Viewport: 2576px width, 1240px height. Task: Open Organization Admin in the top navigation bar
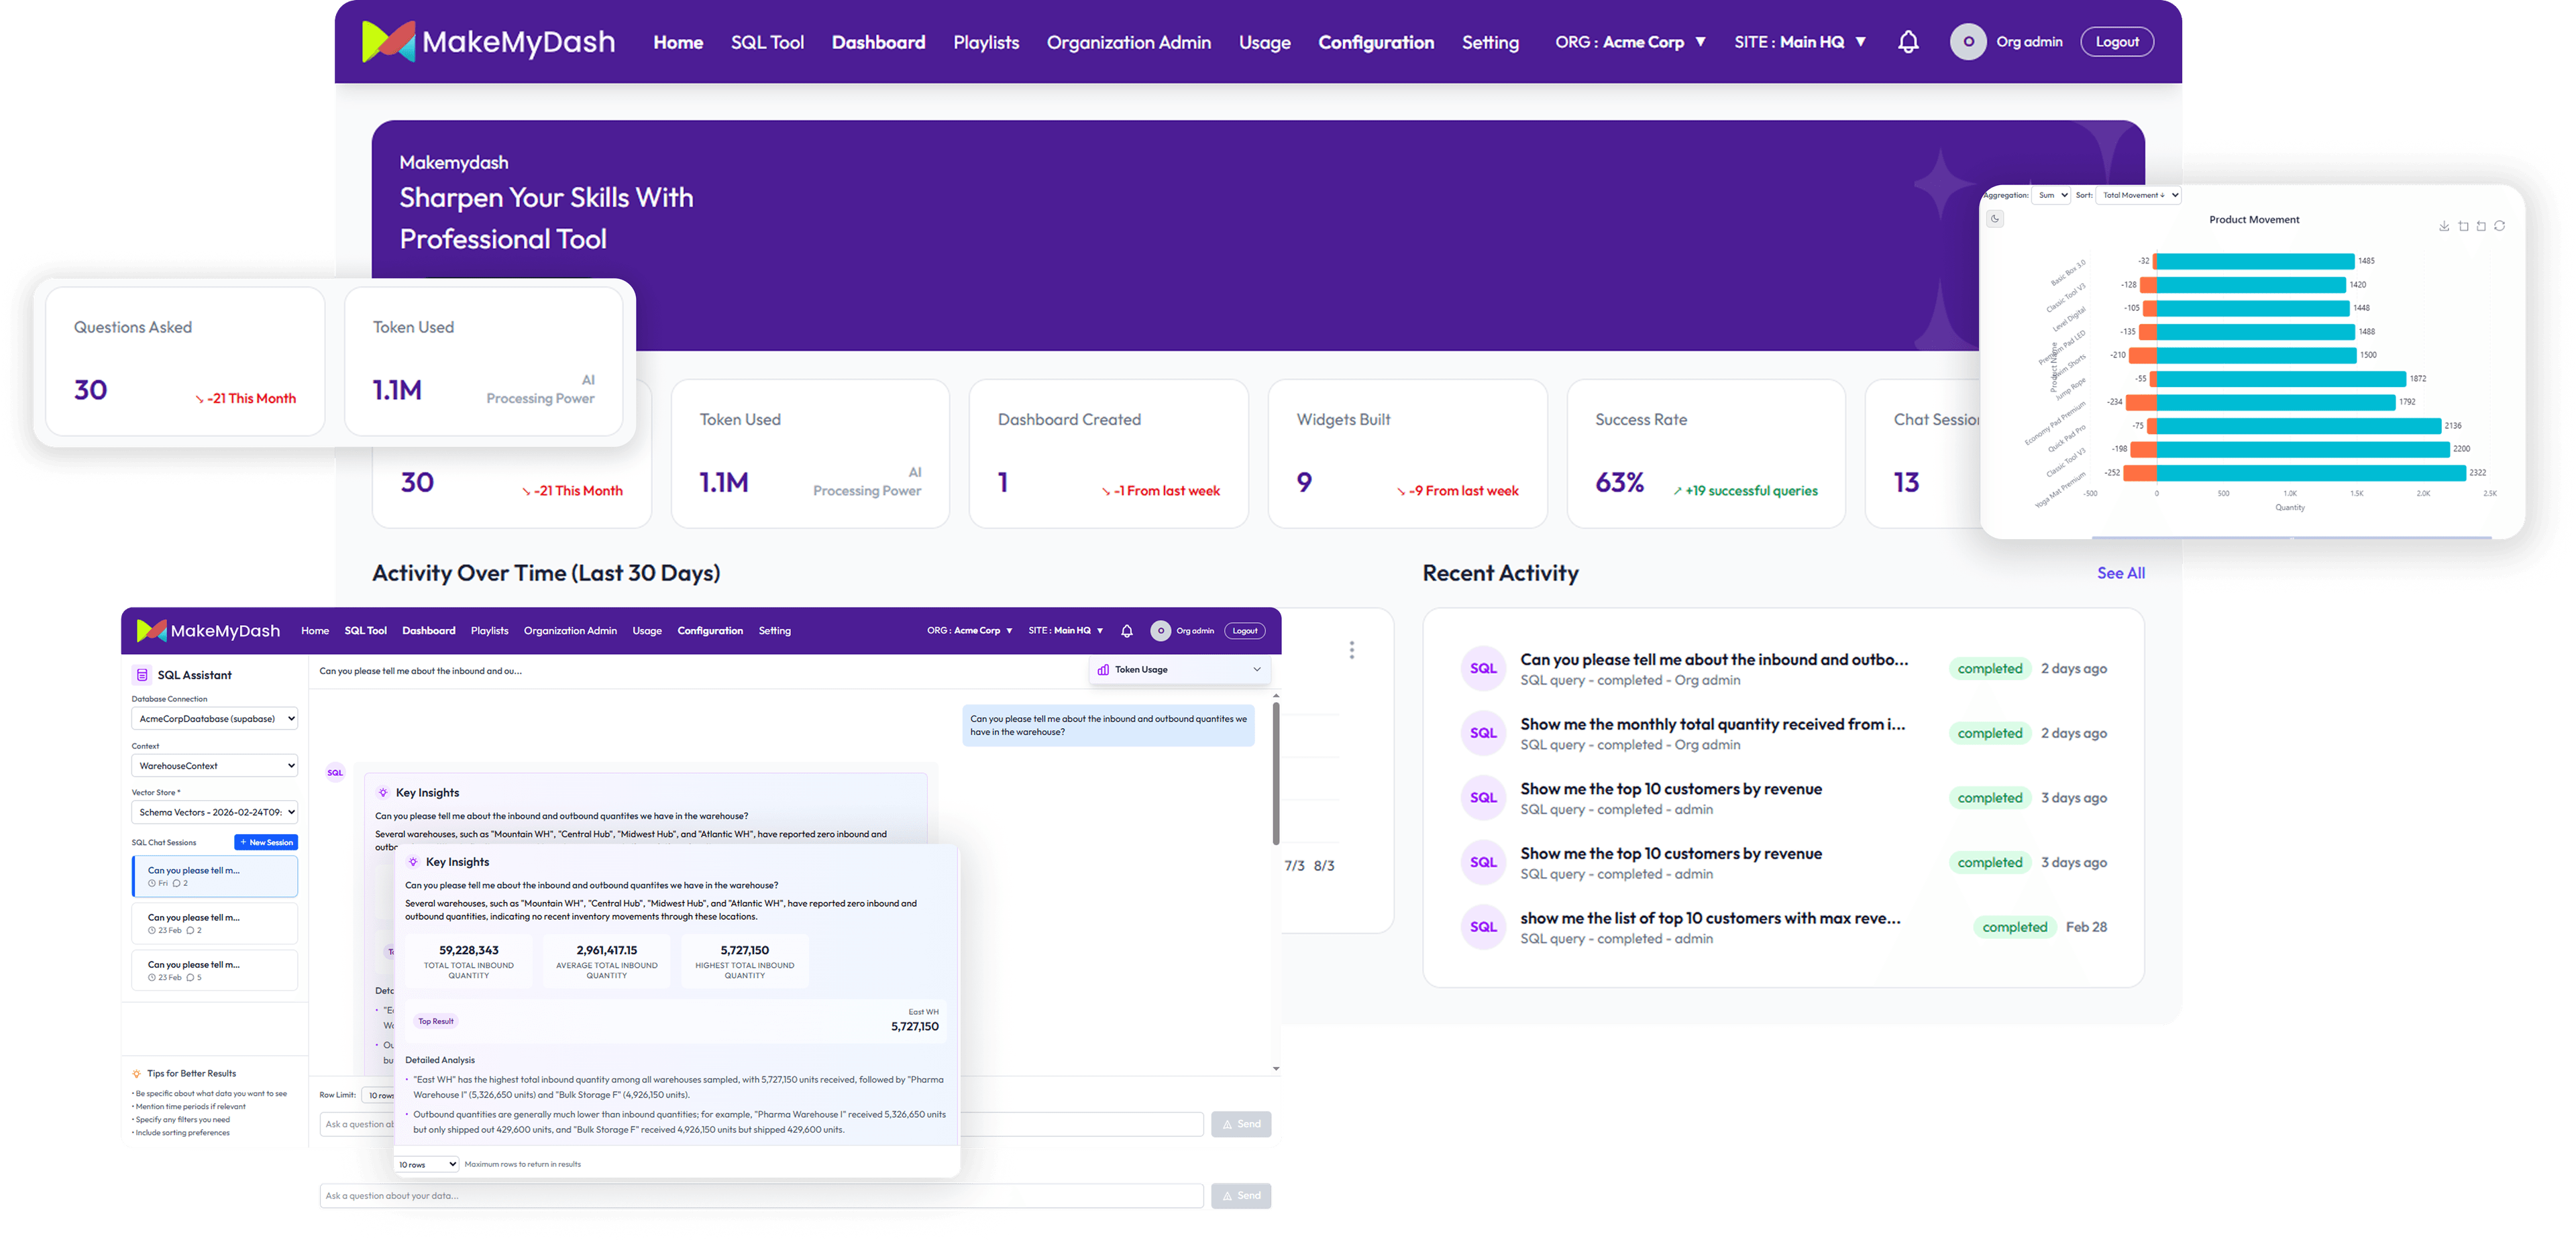click(1128, 42)
